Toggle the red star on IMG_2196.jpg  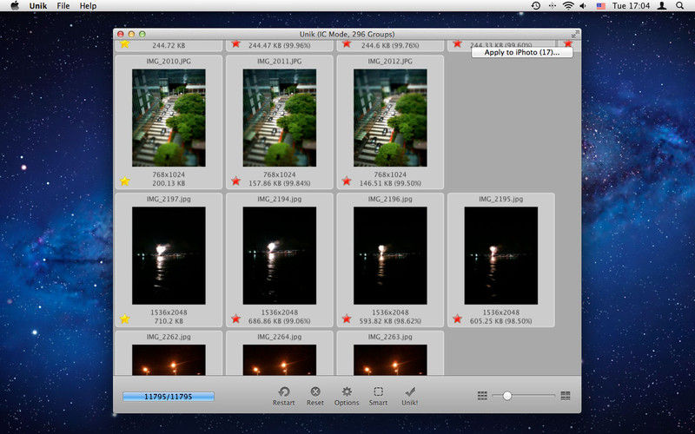[347, 319]
